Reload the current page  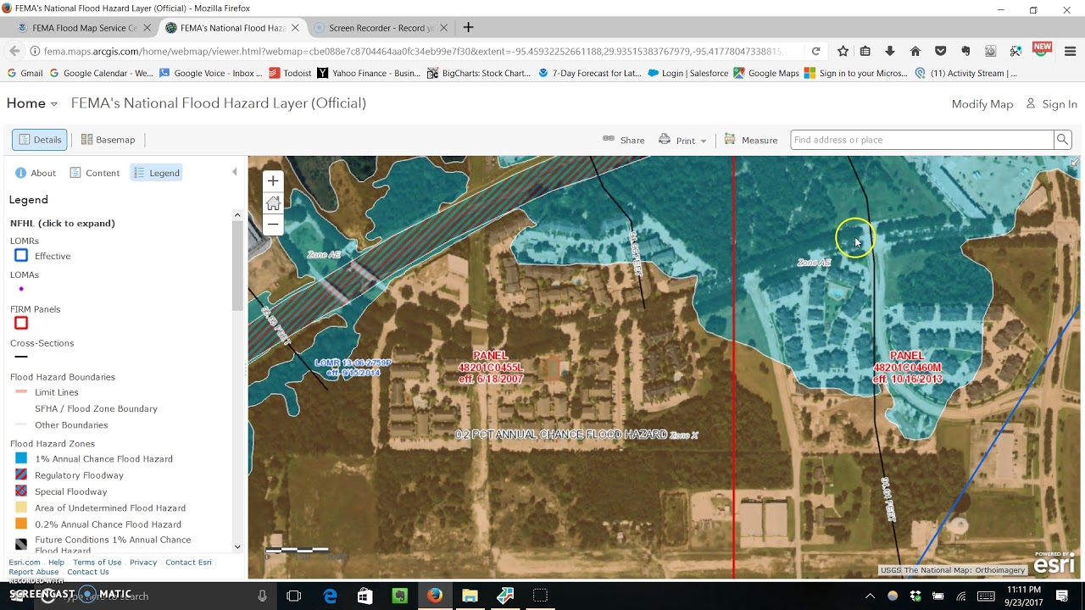coord(815,51)
